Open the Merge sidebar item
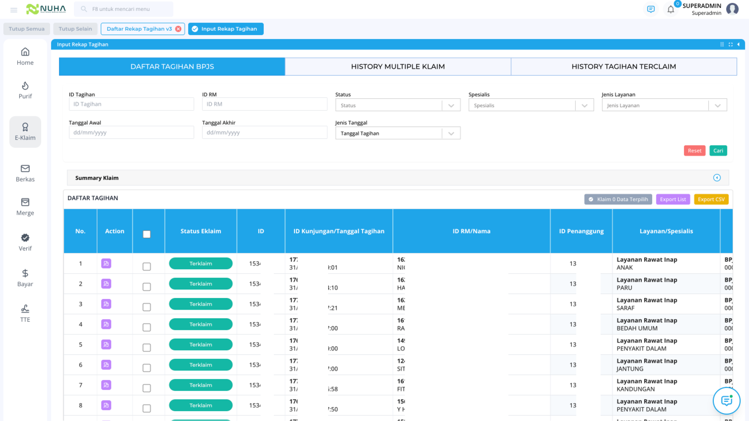The height and width of the screenshot is (421, 749). point(25,207)
